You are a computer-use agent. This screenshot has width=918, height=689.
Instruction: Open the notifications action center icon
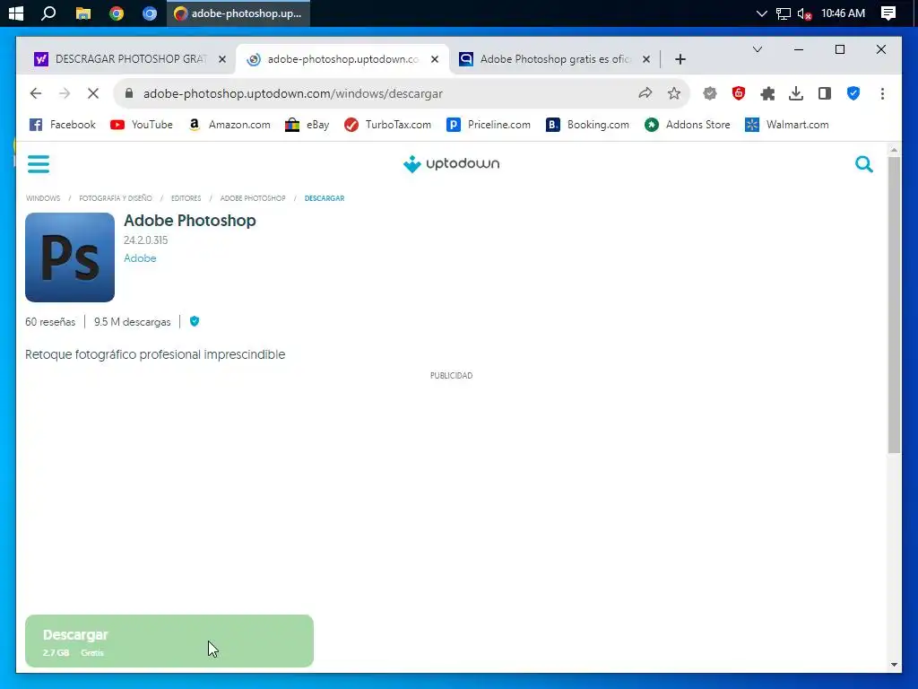[888, 13]
